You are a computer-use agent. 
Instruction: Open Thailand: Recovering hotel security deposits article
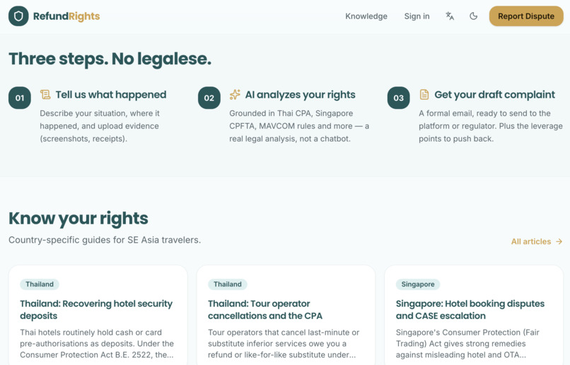pos(96,309)
